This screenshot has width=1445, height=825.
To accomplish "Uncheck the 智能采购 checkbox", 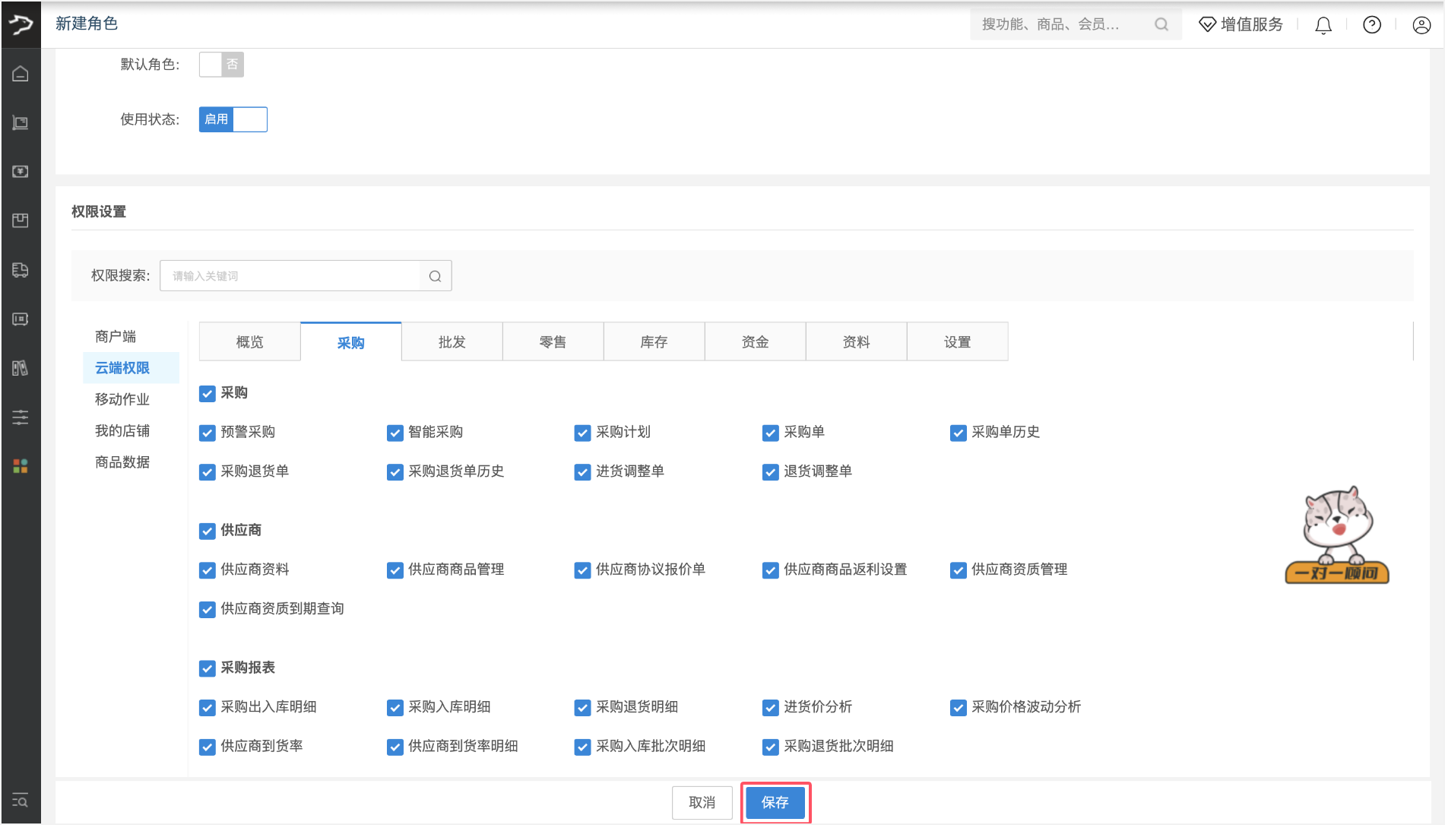I will tap(395, 433).
